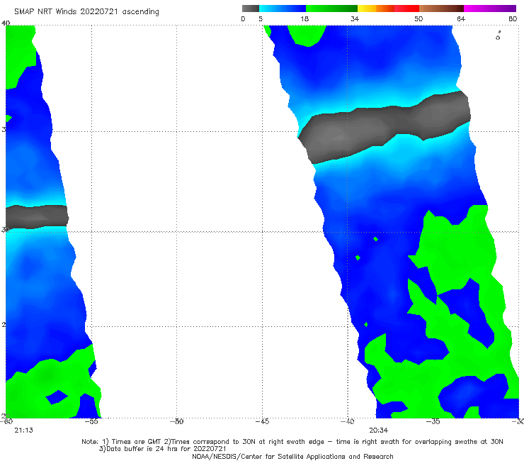The width and height of the screenshot is (524, 461).
Task: Click the color bar label '80'
Action: [x=513, y=19]
